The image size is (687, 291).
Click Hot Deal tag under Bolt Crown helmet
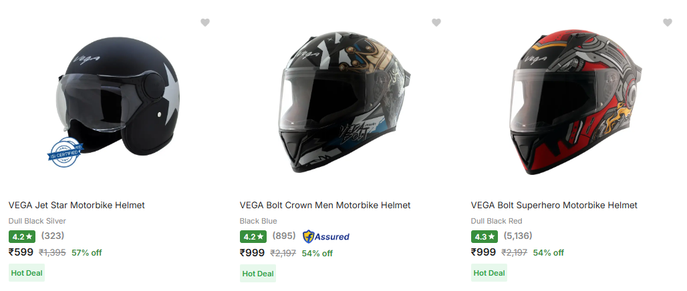(258, 273)
